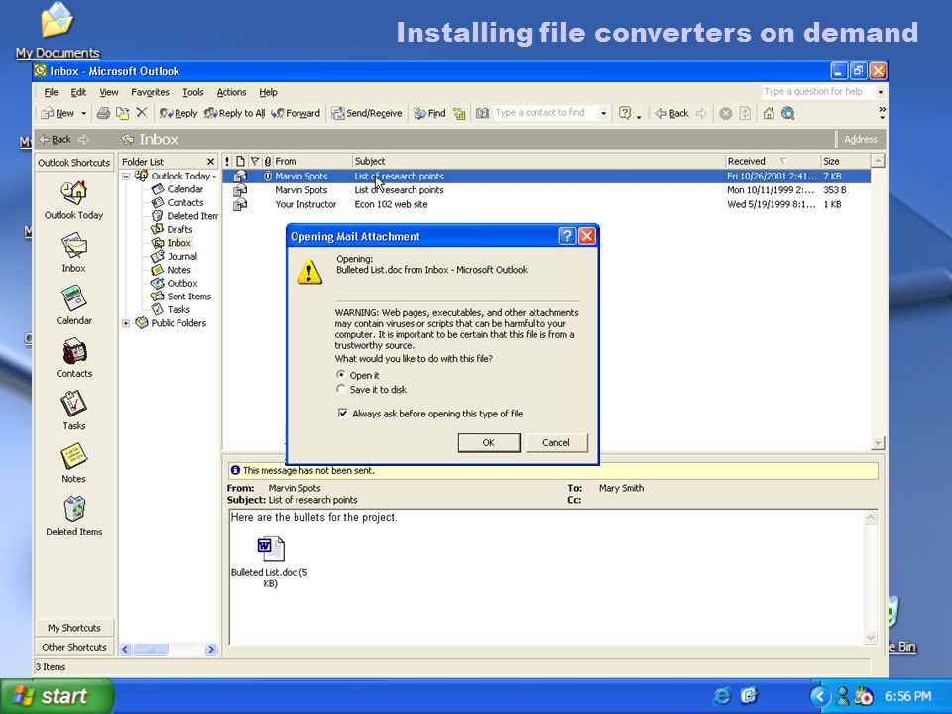Open the Inbox shortcut icon
This screenshot has width=952, height=714.
click(73, 246)
